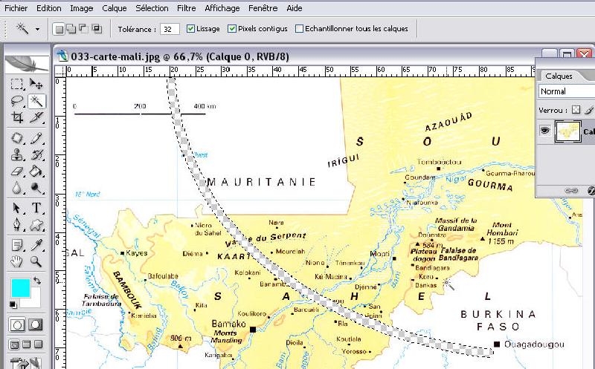Choose Add to Selection mode button
The width and height of the screenshot is (595, 369).
(71, 29)
